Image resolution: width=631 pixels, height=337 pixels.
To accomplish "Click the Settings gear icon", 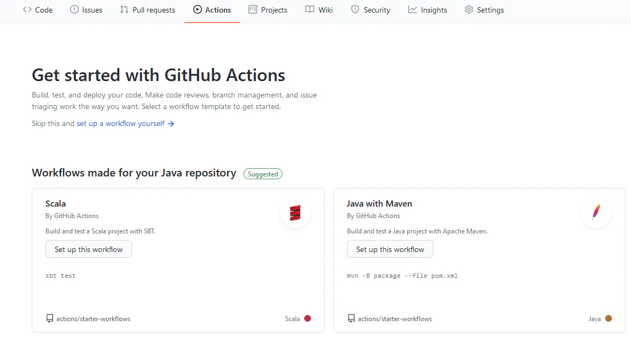I will click(x=469, y=10).
